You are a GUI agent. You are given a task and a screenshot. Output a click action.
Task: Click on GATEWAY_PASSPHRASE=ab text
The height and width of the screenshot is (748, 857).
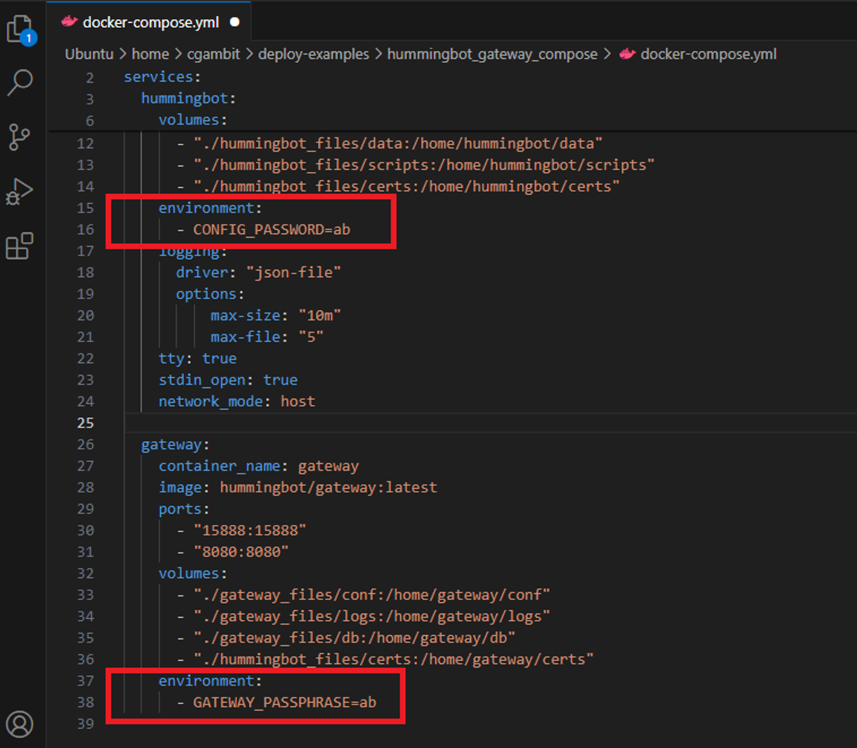[284, 703]
